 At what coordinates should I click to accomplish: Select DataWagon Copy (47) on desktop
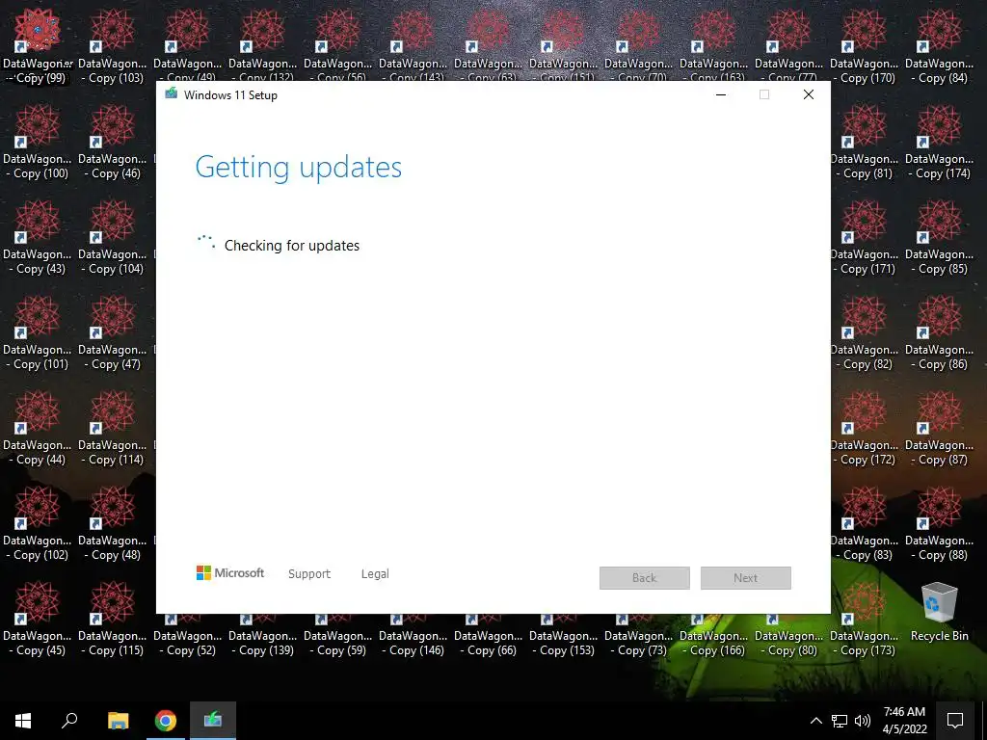[113, 332]
